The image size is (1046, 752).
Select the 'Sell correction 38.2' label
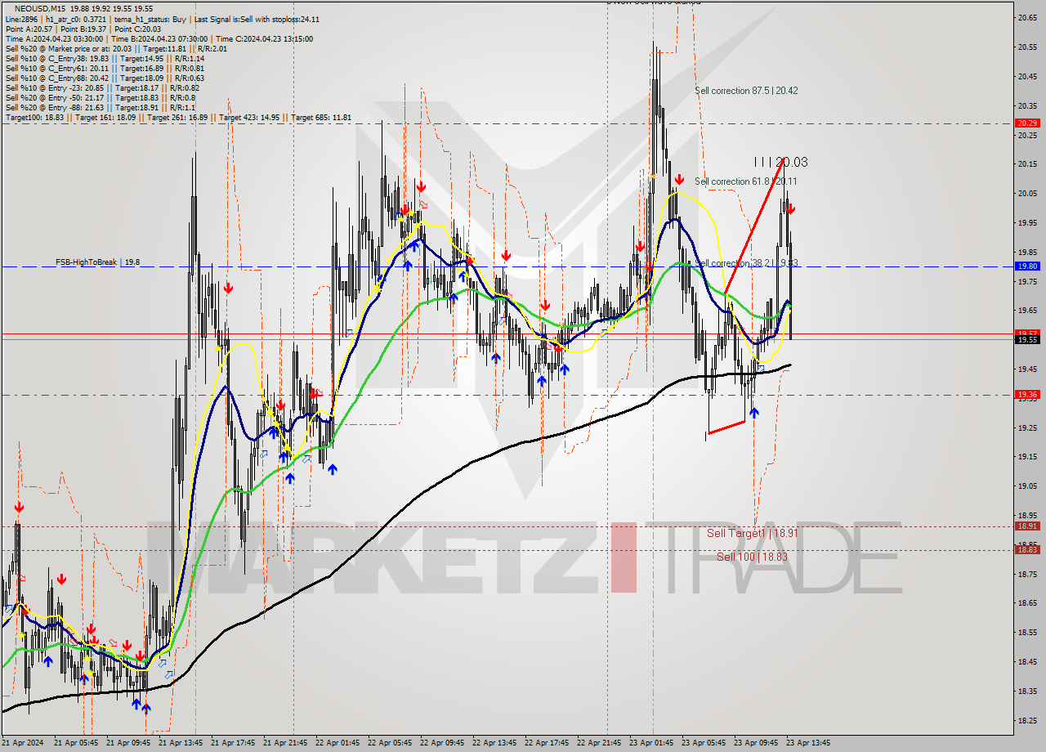coord(746,263)
